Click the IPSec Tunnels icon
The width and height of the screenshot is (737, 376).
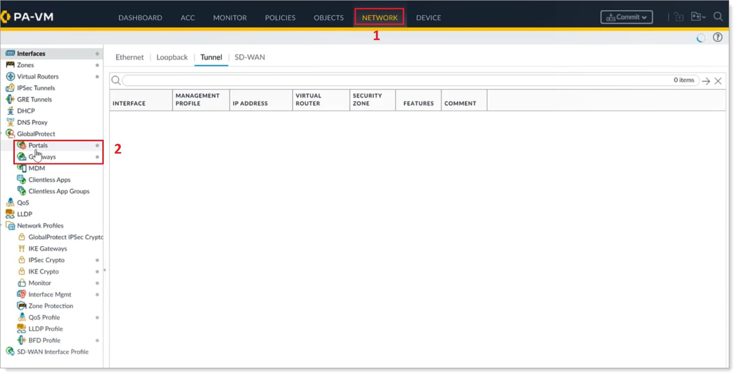click(10, 88)
